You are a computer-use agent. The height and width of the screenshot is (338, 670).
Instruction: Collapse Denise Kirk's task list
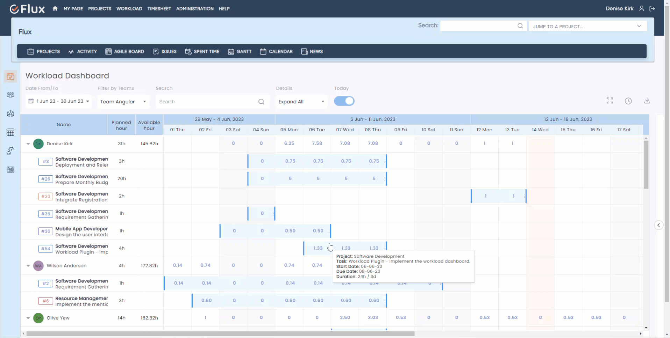(28, 144)
